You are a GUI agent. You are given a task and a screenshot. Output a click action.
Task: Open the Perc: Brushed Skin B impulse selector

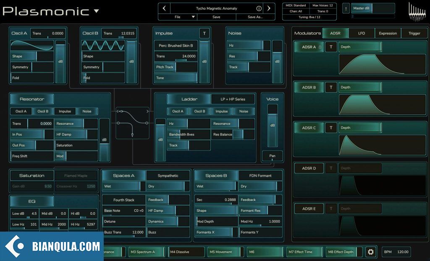tap(176, 45)
